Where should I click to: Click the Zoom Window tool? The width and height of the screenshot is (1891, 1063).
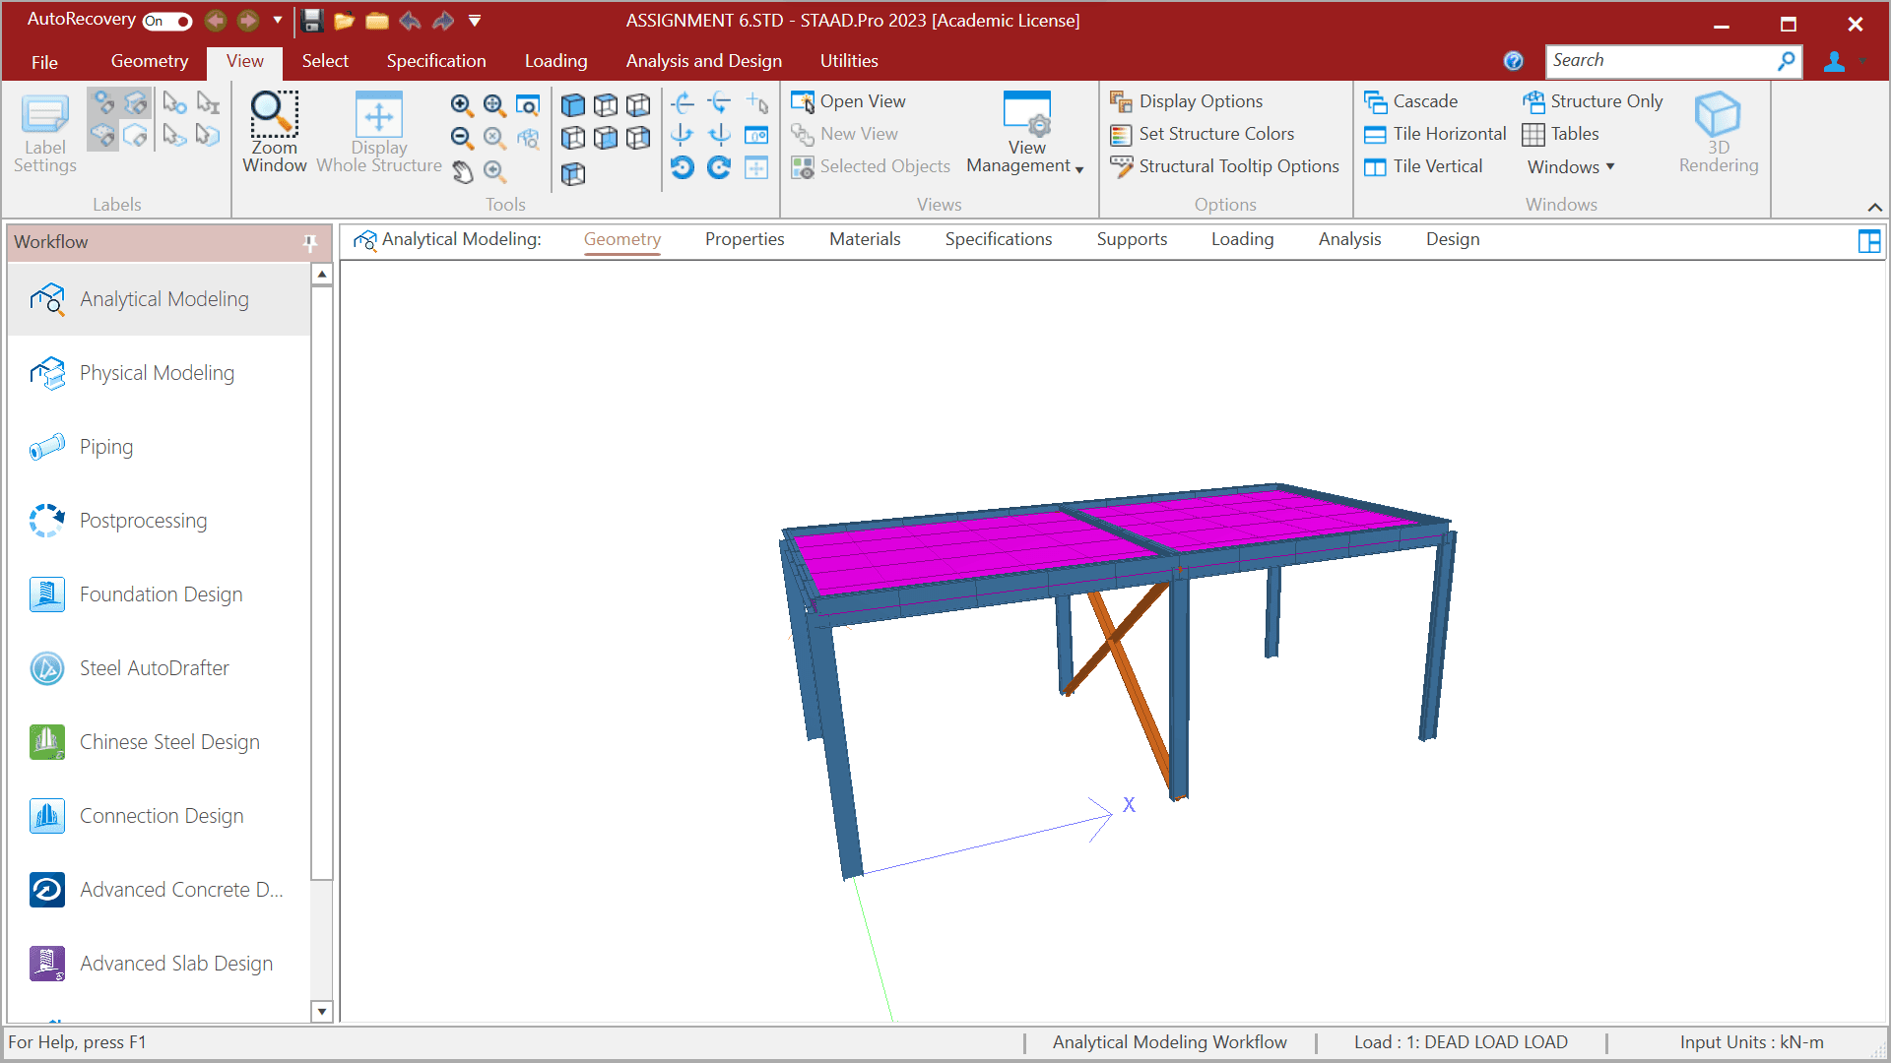(274, 131)
